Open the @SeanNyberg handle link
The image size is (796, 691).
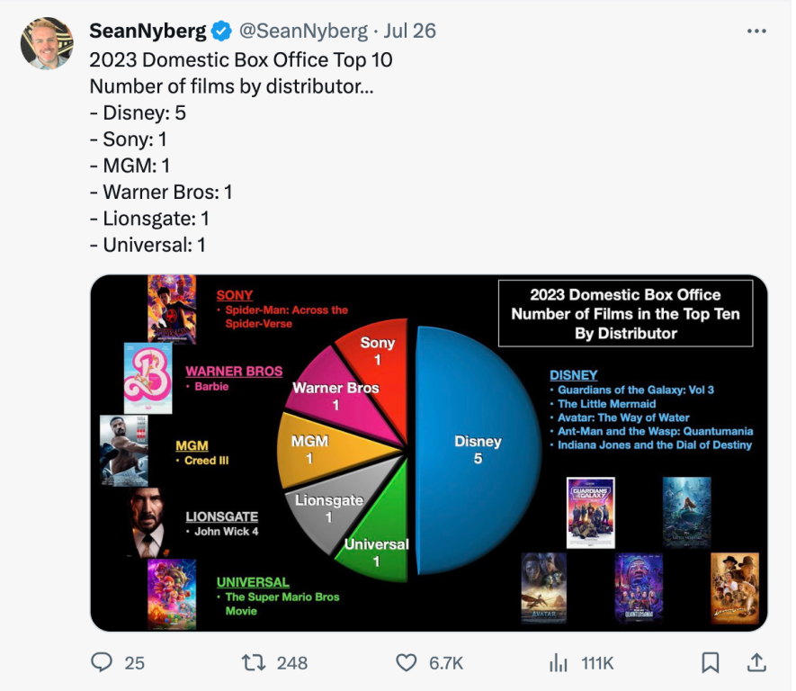[x=303, y=31]
